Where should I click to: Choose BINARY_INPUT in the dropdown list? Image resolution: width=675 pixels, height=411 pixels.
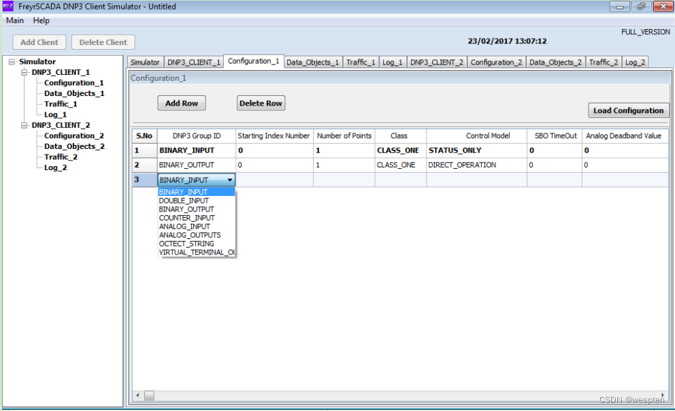pyautogui.click(x=196, y=192)
